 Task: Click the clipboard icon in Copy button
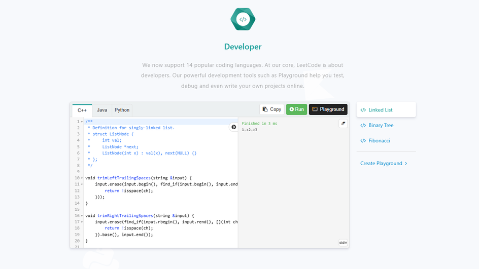pos(265,109)
